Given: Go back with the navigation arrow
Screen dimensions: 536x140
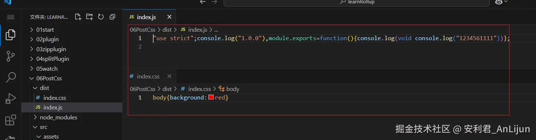Looking at the screenshot, I should (203, 2).
